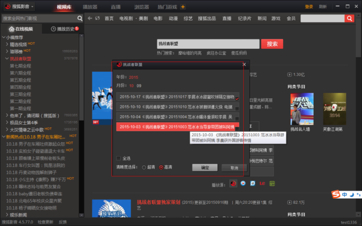Open the 首页 menu item
The width and height of the screenshot is (362, 226).
click(109, 19)
